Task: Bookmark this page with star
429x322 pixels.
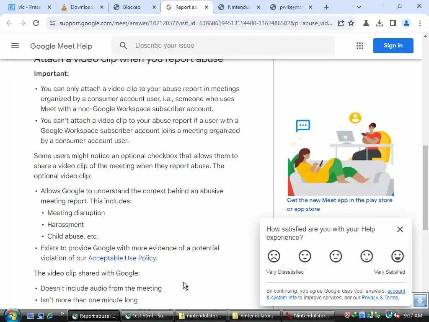Action: click(x=351, y=23)
